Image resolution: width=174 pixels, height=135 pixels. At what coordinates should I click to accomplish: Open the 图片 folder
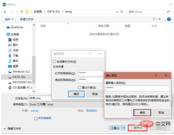tap(13, 45)
